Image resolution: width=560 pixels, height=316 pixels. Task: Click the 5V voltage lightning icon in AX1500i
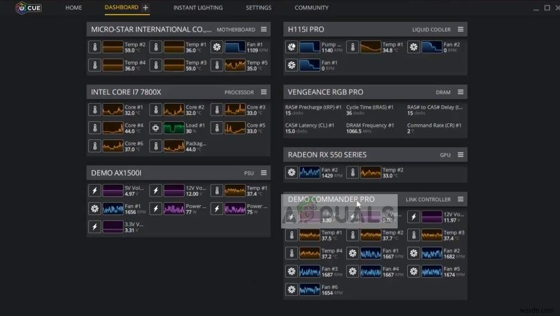pos(95,190)
